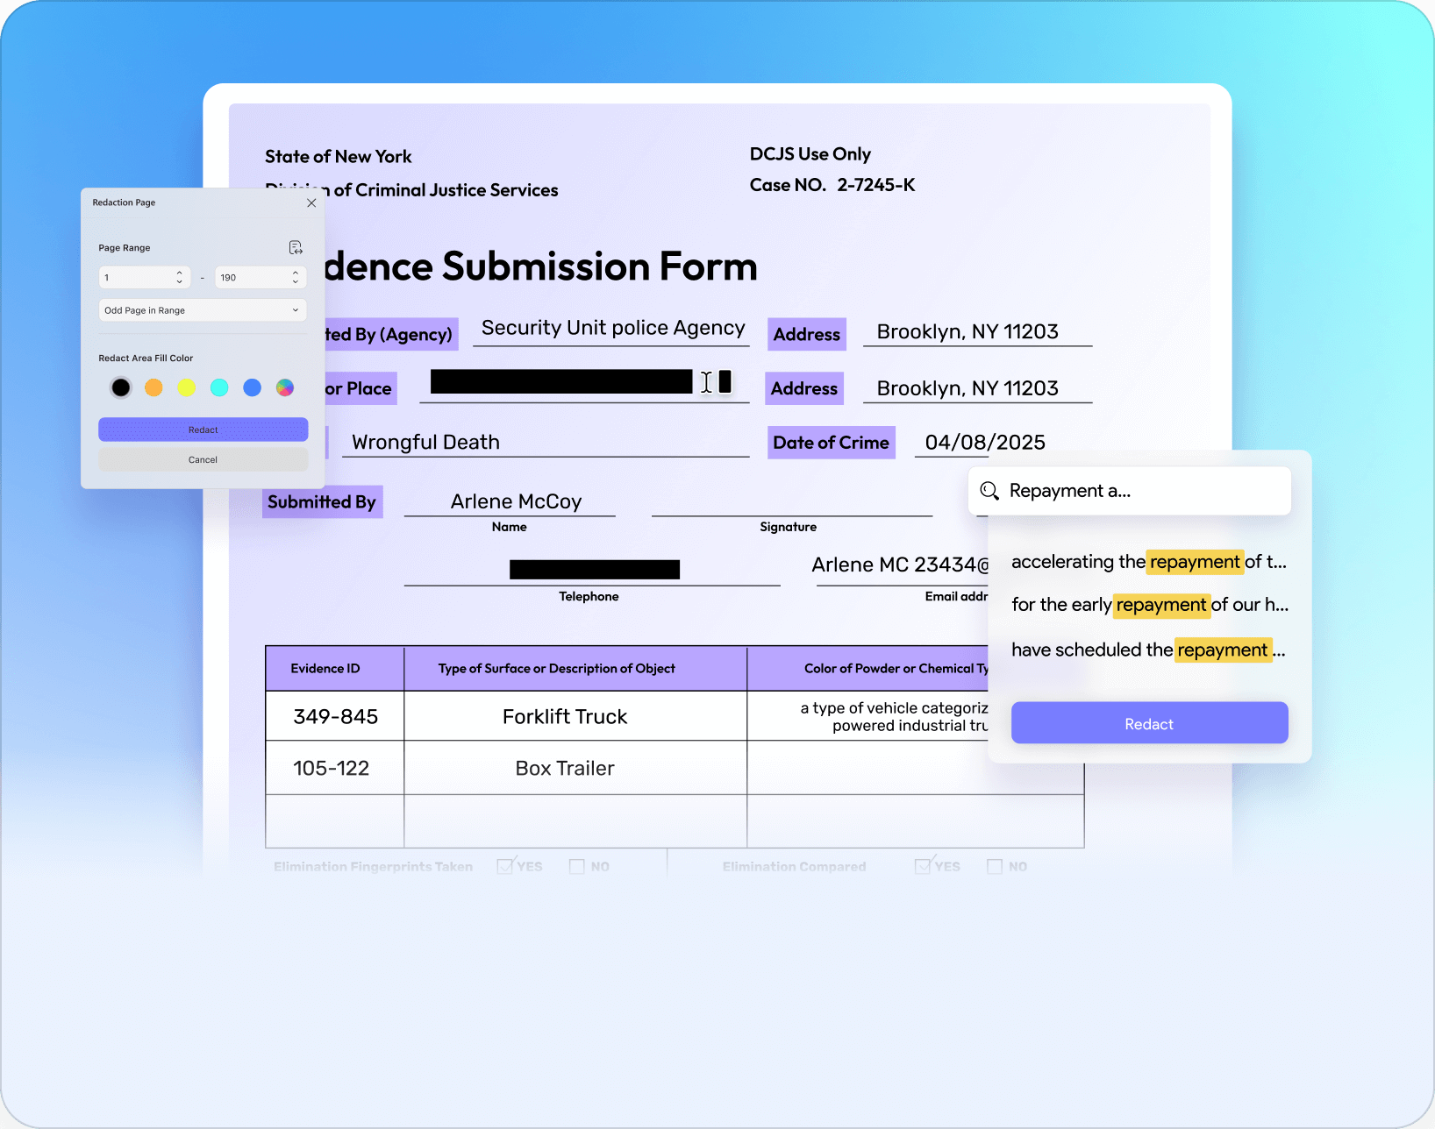Click the "Security Unit police Agency" text
This screenshot has height=1129, width=1435.
[613, 328]
